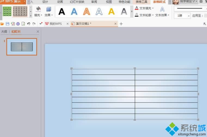Click the 应用至 border apply icon
Viewport: 207px width, 137px height.
[206, 16]
